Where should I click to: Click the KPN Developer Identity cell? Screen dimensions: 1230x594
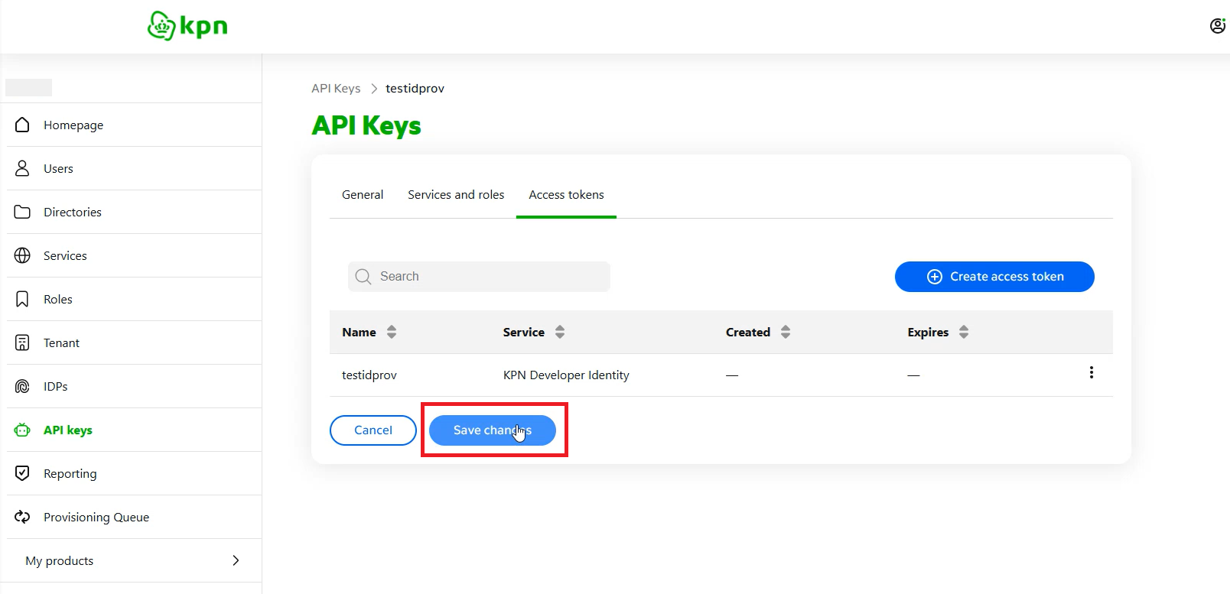point(566,375)
